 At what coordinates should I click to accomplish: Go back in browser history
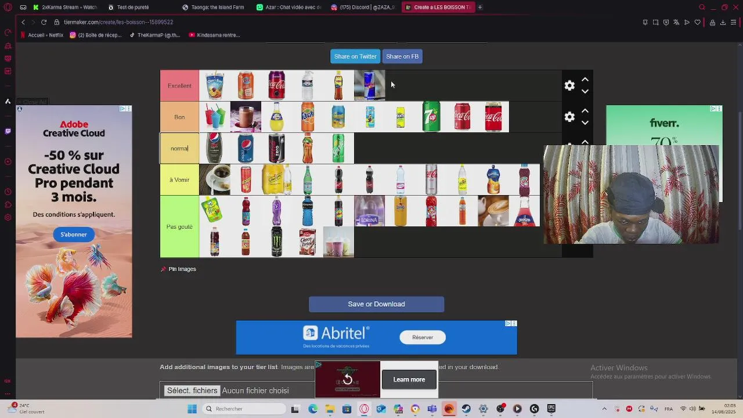[23, 22]
